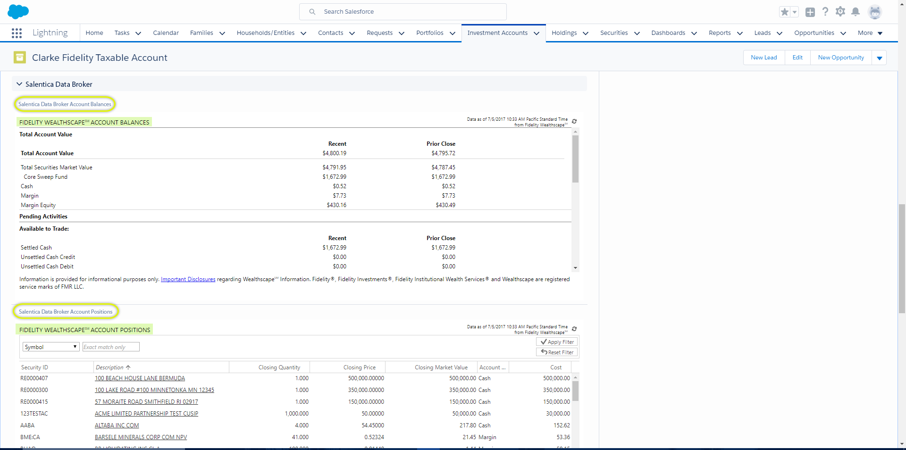Sort by the Closing Market Value header

pyautogui.click(x=441, y=367)
